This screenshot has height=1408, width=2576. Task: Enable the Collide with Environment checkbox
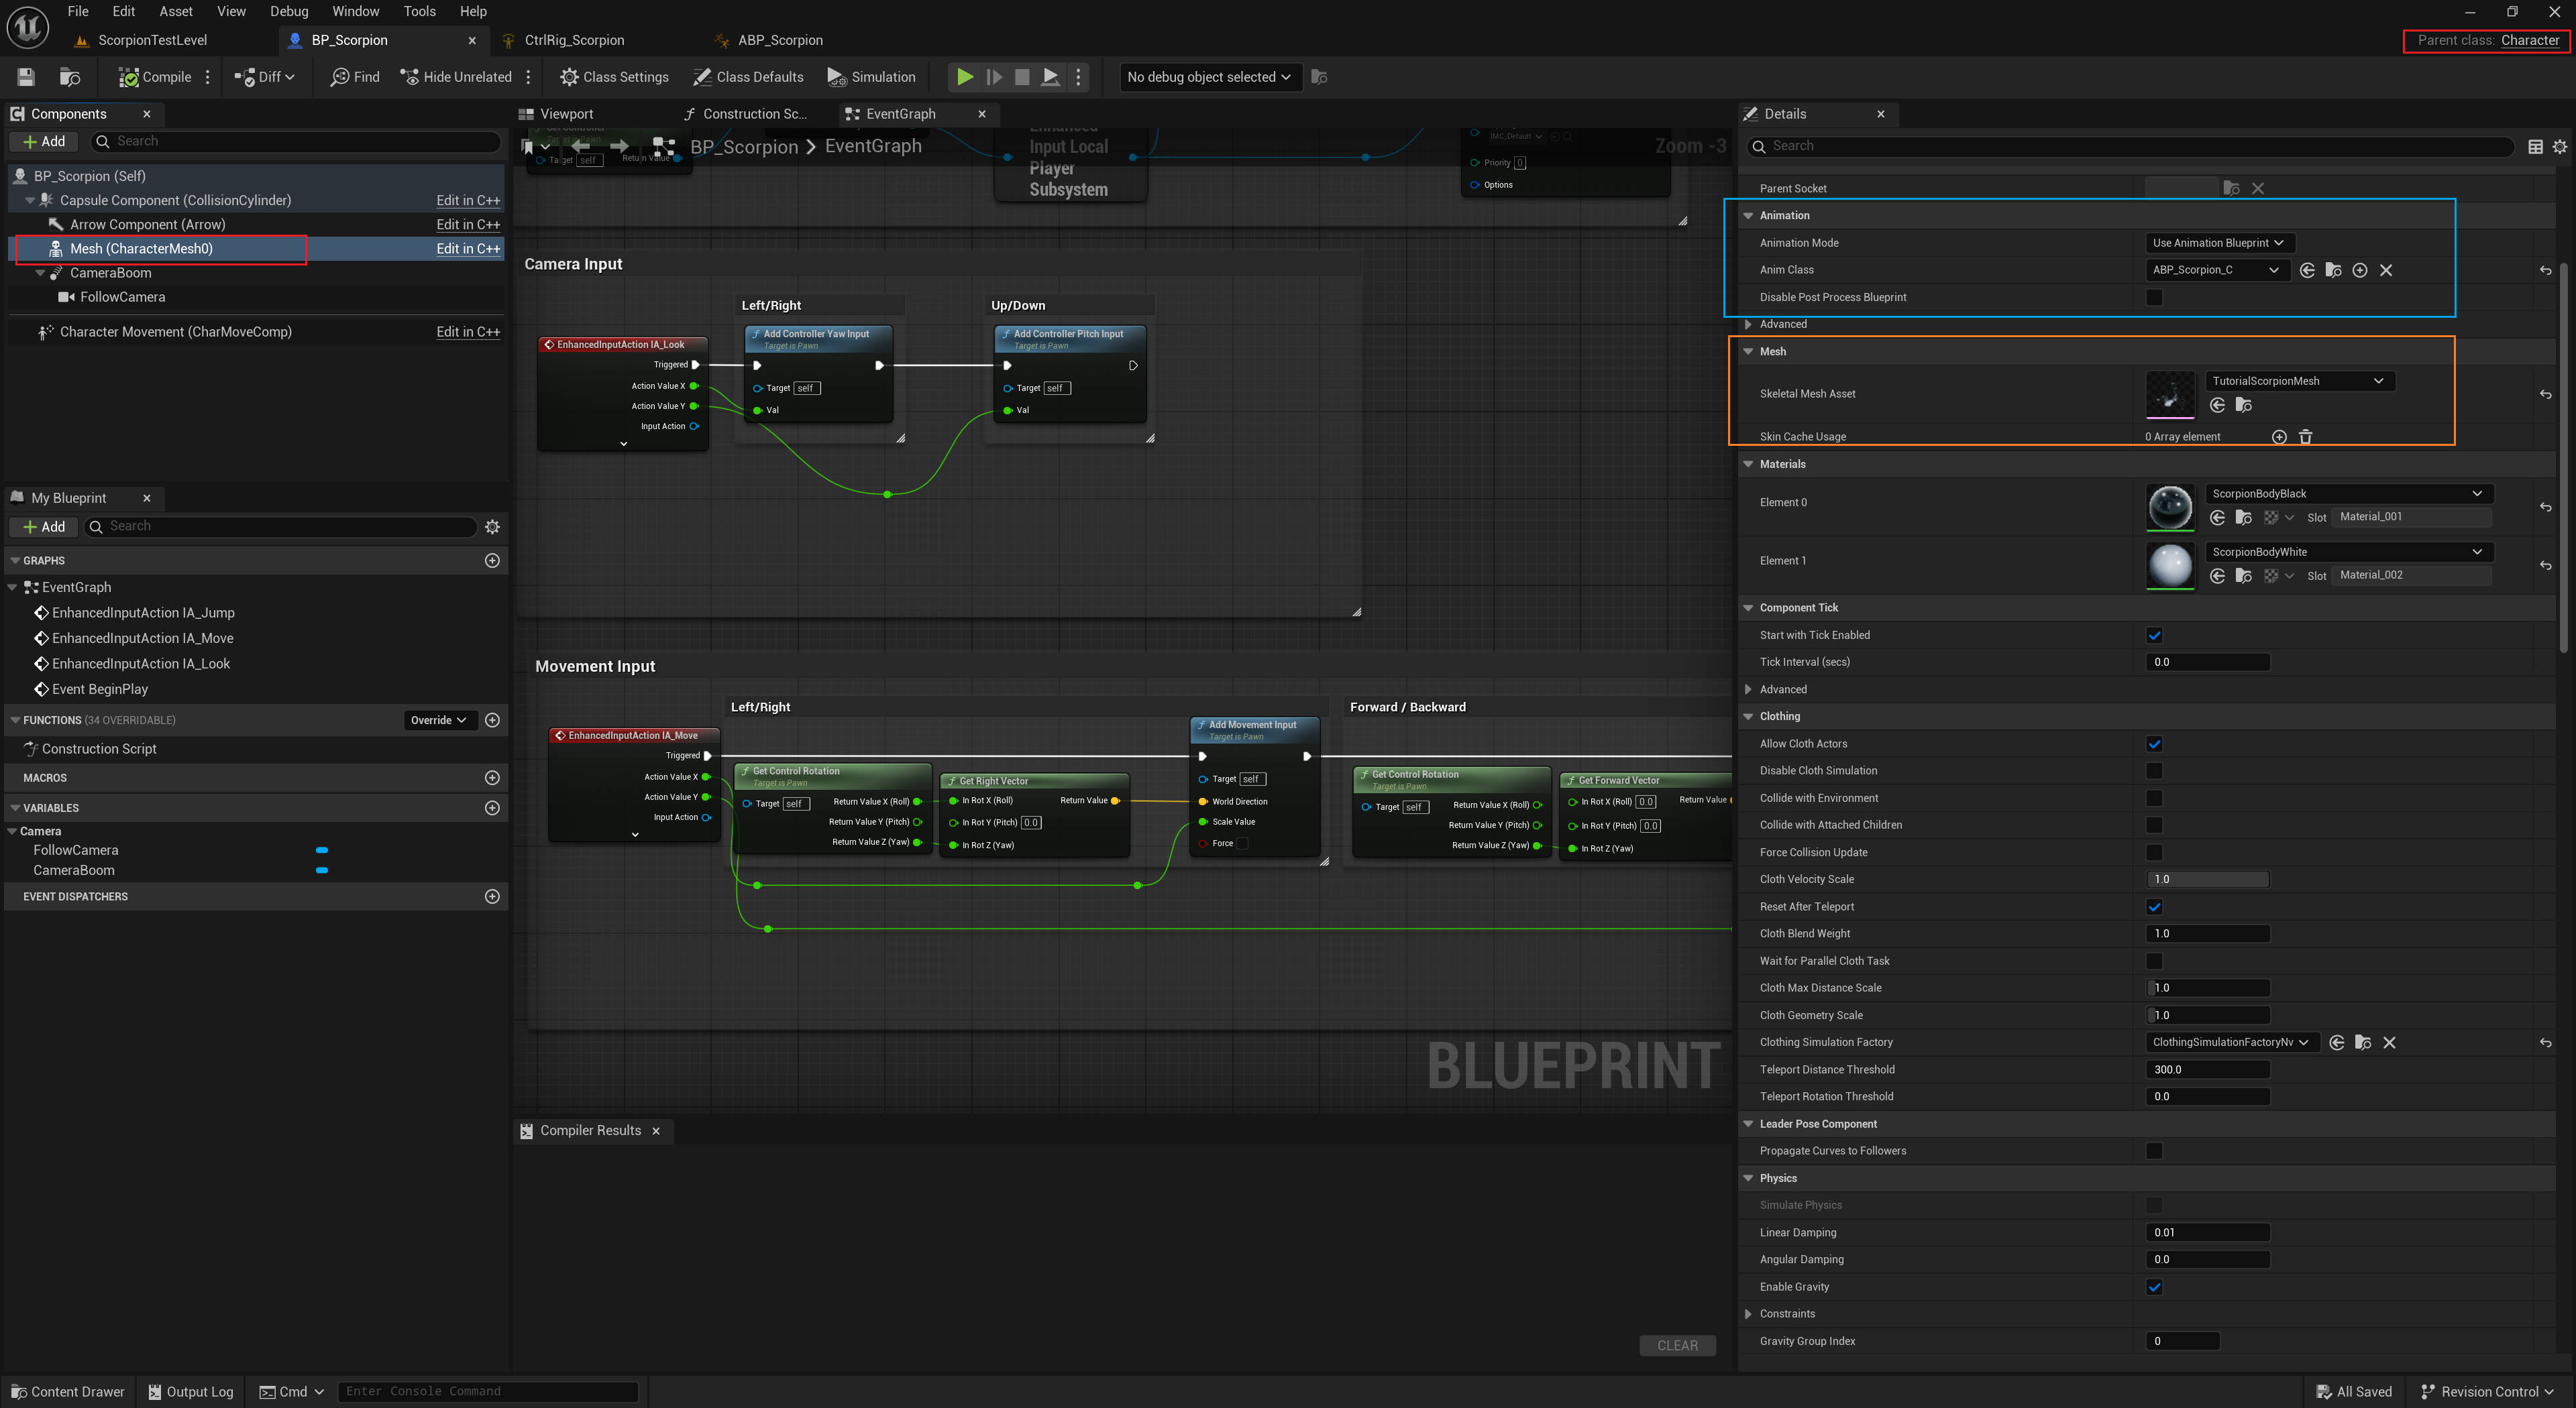pos(2154,799)
